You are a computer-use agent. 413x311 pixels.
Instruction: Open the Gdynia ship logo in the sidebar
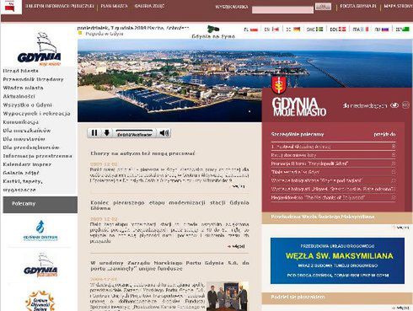pos(39,49)
